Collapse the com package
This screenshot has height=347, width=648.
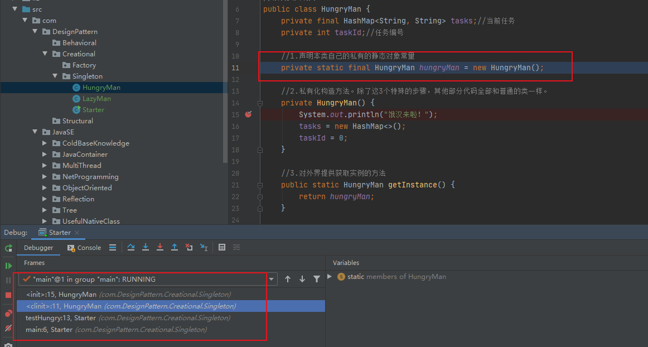pos(25,20)
